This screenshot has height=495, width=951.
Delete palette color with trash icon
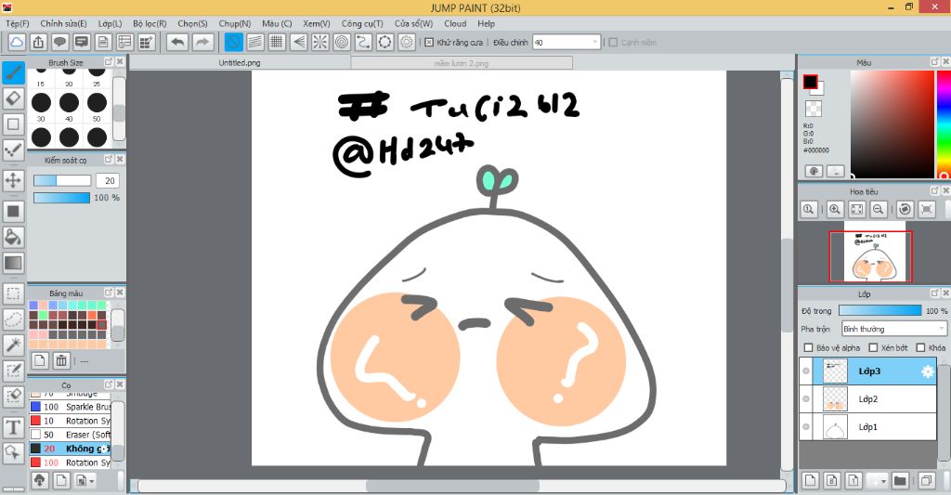click(x=61, y=360)
